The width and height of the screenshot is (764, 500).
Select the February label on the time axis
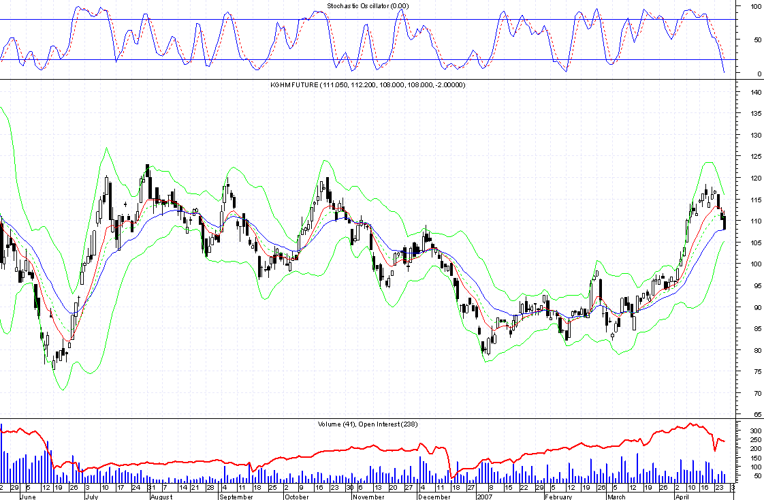[x=558, y=497]
